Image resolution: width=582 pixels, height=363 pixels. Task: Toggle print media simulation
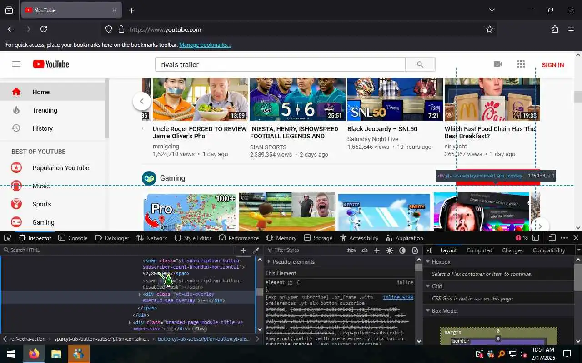click(x=415, y=250)
